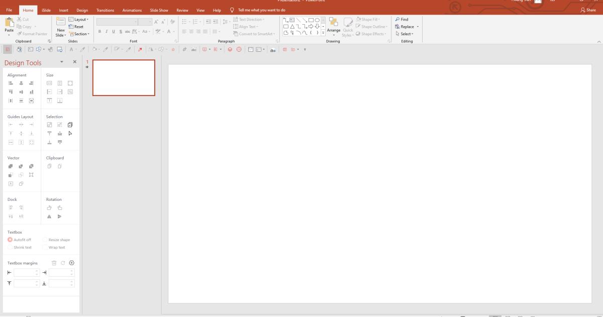Viewport: 603px width, 317px height.
Task: Click the select pointer in Selection section
Action: pyautogui.click(x=70, y=133)
